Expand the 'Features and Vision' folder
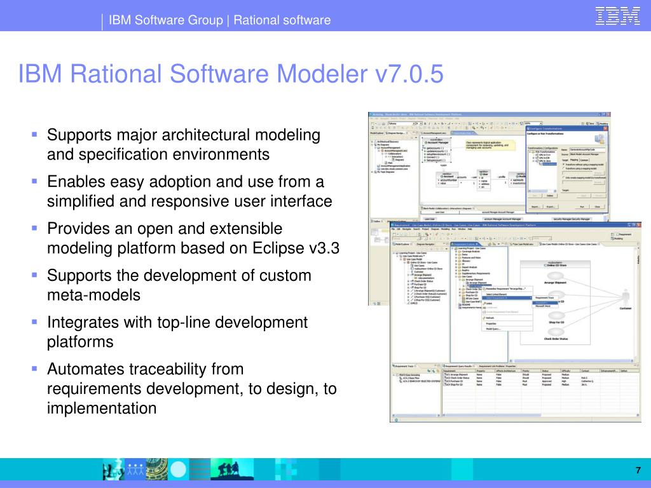 point(456,258)
